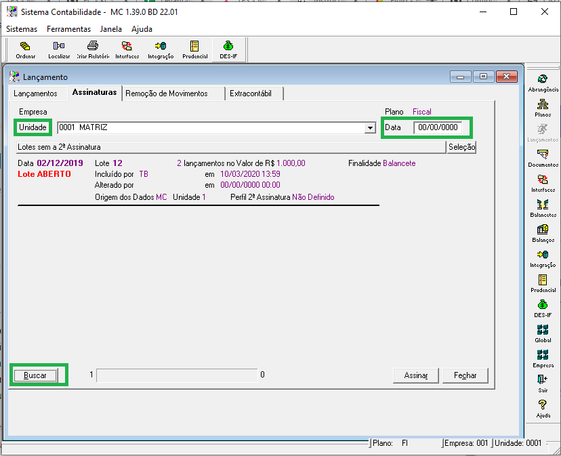Click Empresa: 001 in the status bar
Screen dimensions: 561x456
[x=466, y=443]
